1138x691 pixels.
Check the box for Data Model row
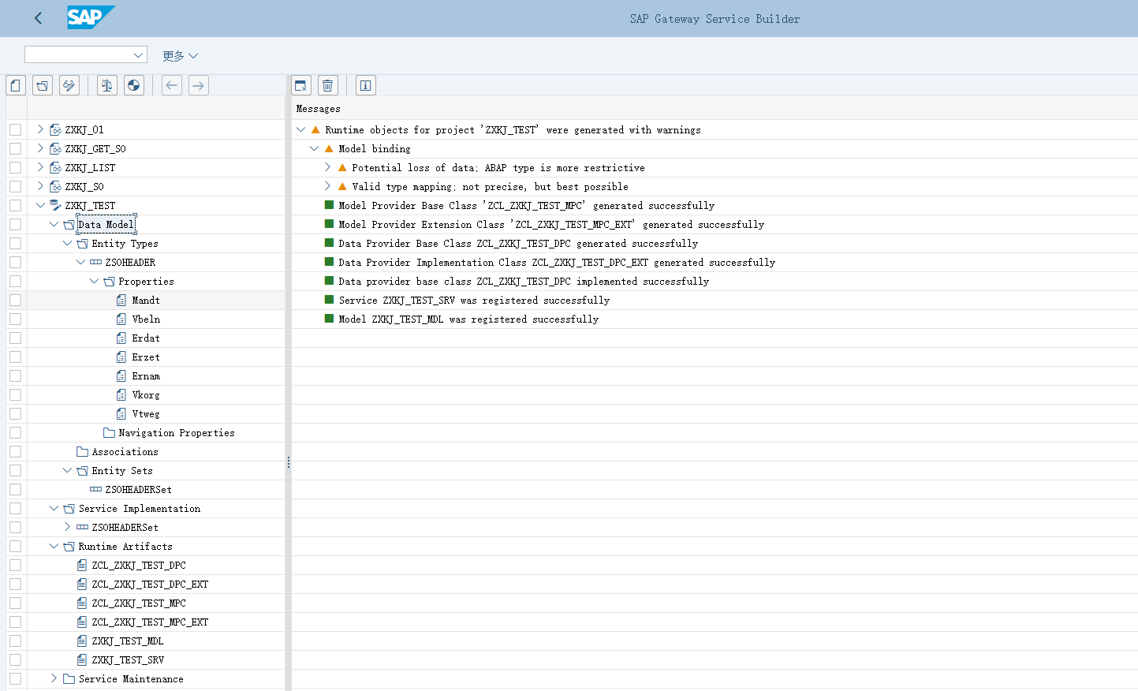pyautogui.click(x=16, y=224)
